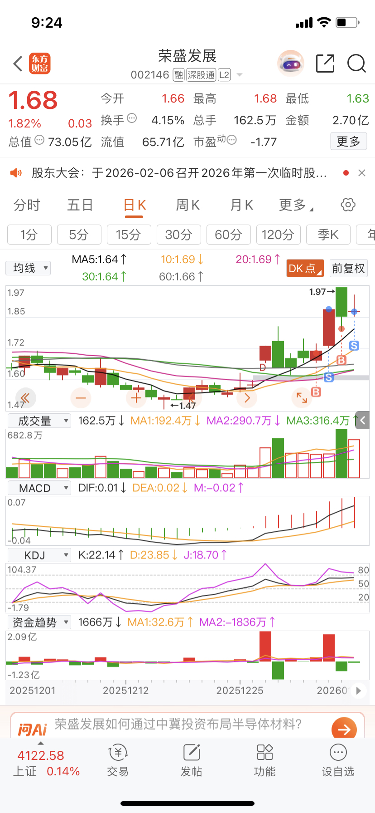Open the 换手 info face icon

click(x=132, y=118)
